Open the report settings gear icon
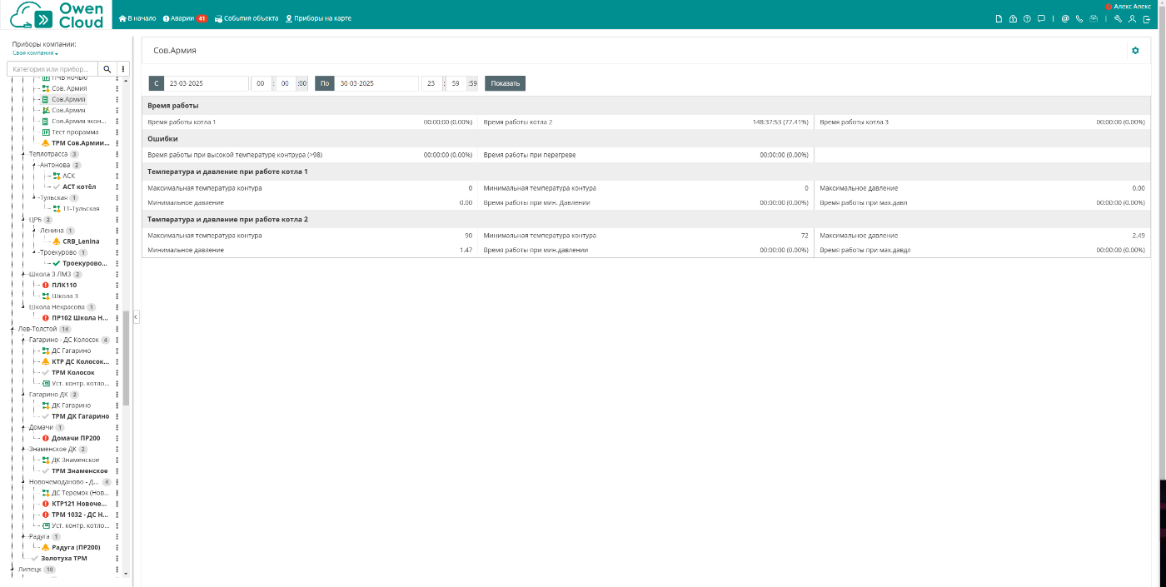The image size is (1166, 587). (x=1134, y=51)
